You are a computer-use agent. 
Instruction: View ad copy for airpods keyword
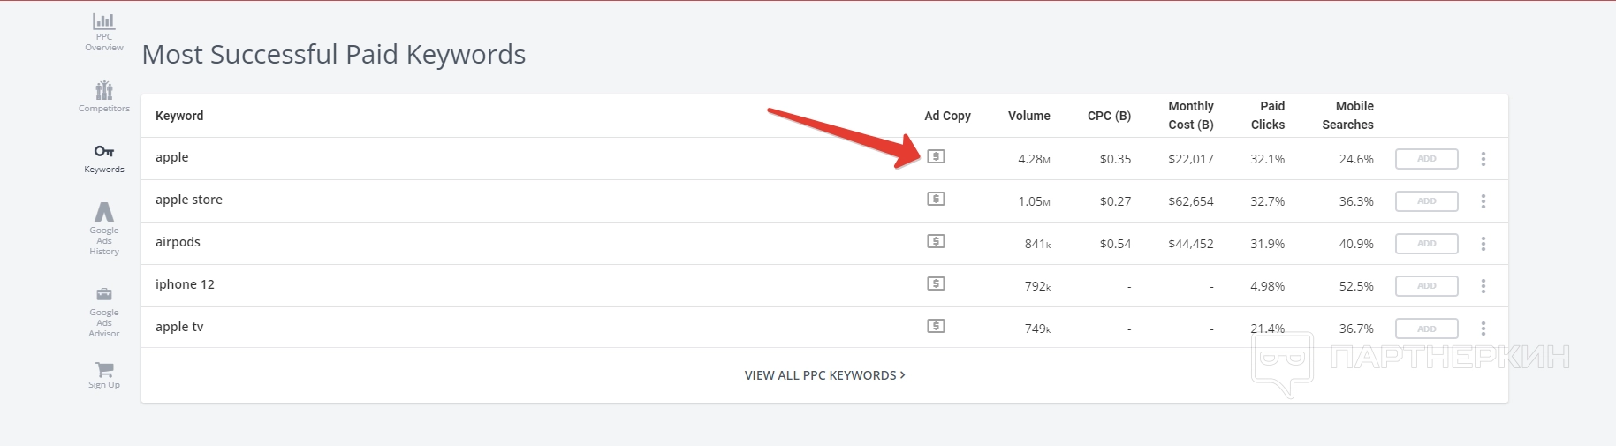pos(936,242)
